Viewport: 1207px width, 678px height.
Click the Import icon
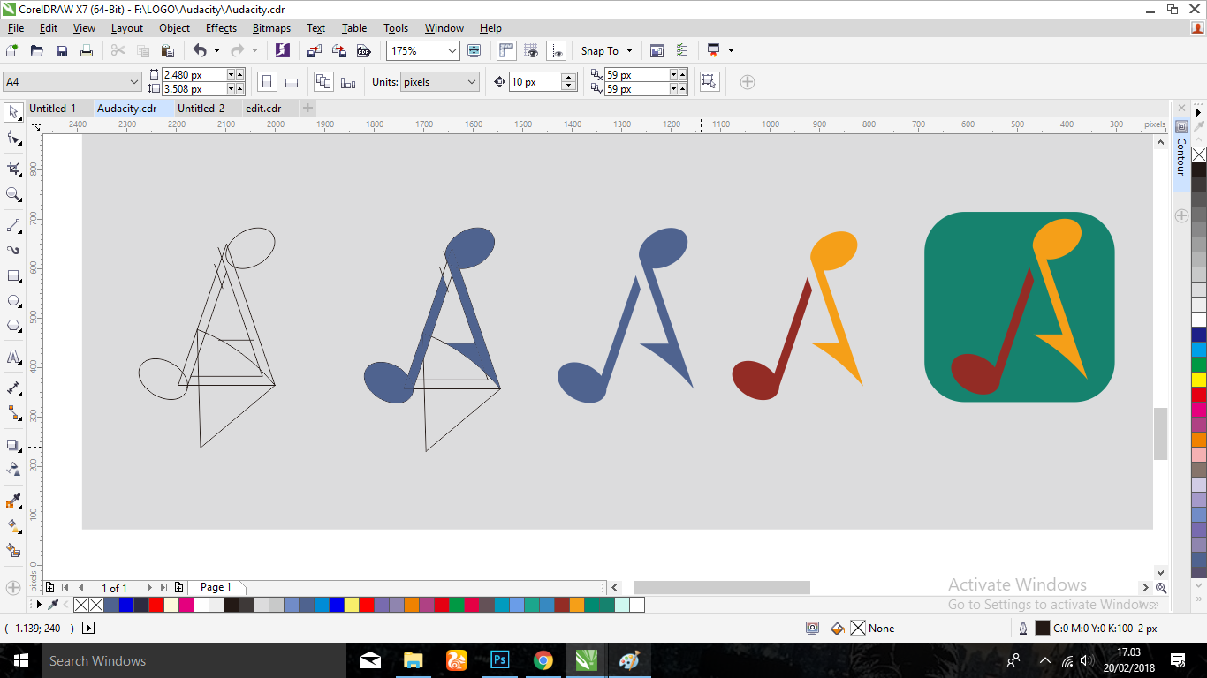pos(315,51)
